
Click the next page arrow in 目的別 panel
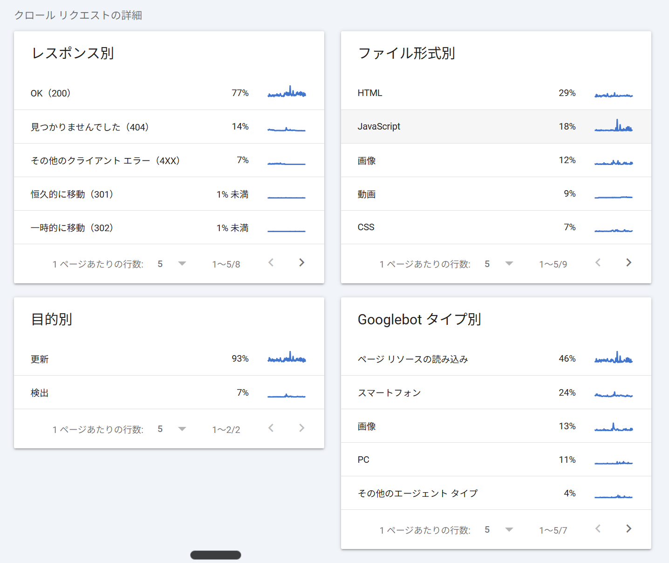click(x=301, y=428)
